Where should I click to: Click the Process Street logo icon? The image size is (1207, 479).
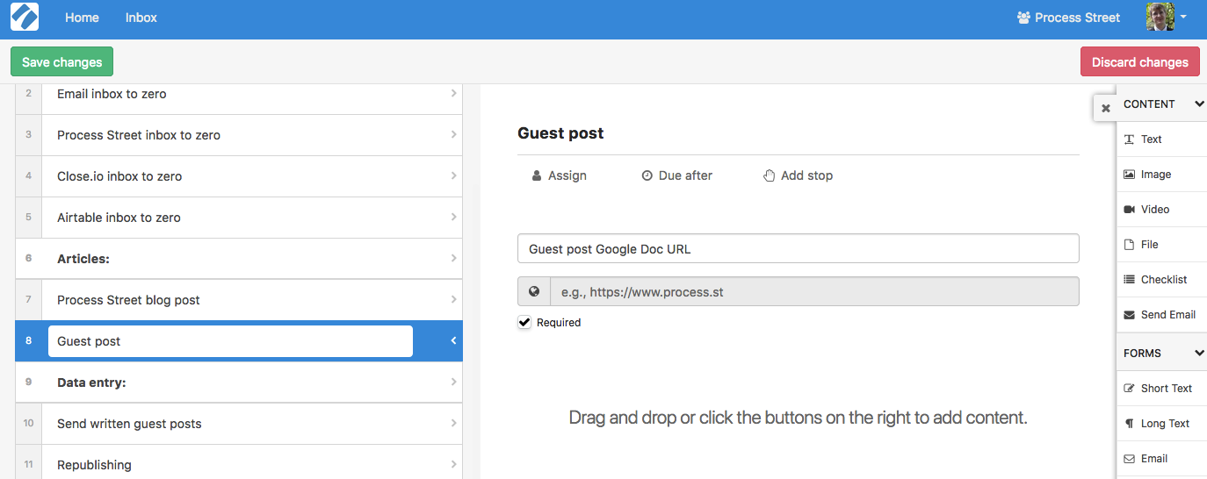(x=25, y=18)
